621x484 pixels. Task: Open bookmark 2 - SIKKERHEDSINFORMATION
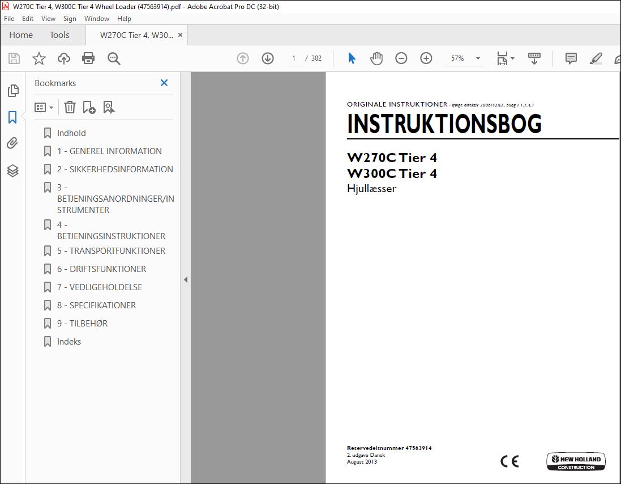coord(115,169)
